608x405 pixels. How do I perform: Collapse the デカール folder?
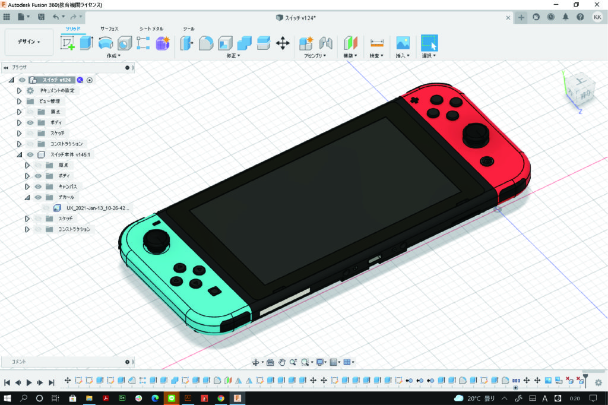[x=27, y=197]
